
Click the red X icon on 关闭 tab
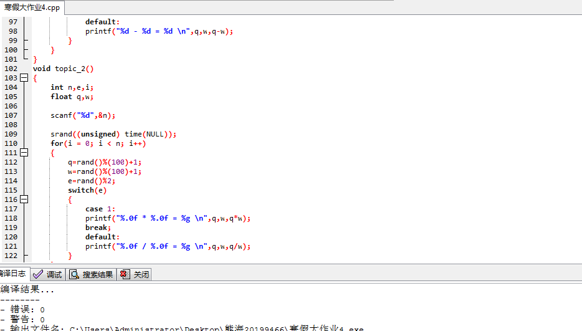pos(125,274)
